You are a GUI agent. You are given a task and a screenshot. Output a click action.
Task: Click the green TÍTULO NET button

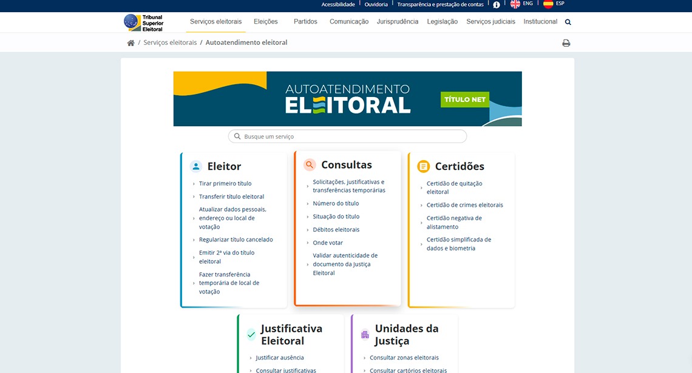(x=465, y=99)
